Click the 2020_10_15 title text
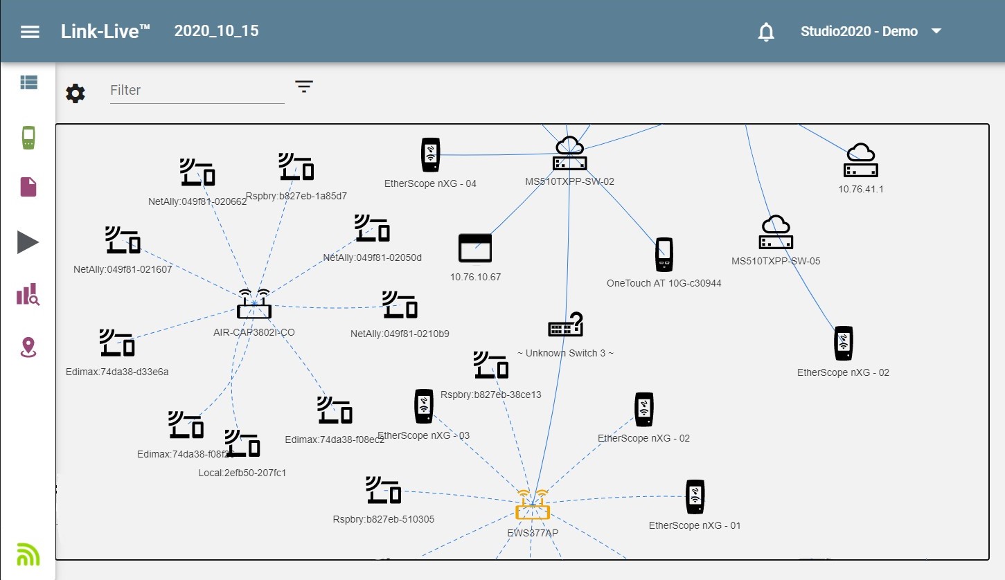This screenshot has height=580, width=1005. (217, 31)
